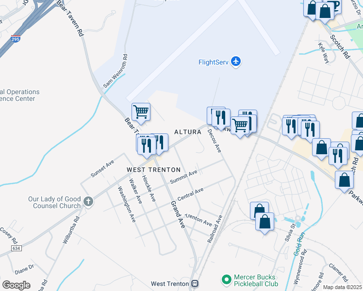Image resolution: width=363 pixels, height=291 pixels.
Task: Open Mercer Bucks Pickleball Club green marker
Action: [227, 279]
